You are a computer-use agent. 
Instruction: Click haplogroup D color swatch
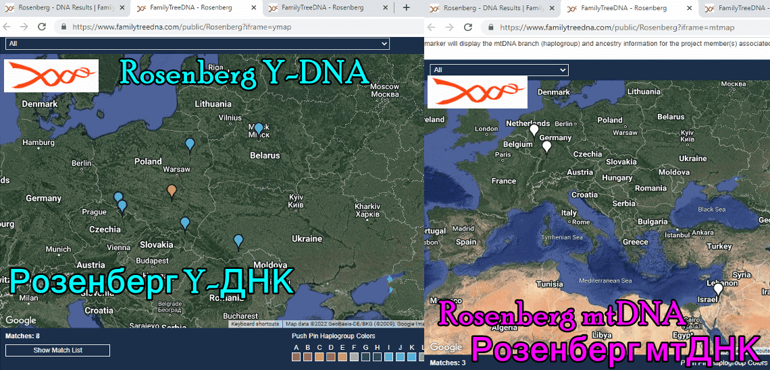pyautogui.click(x=331, y=357)
